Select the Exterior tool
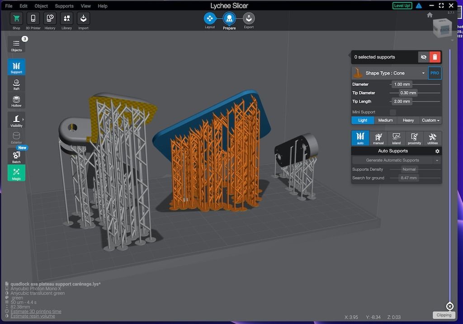Viewport: 463px width, 324px height. tap(16, 137)
